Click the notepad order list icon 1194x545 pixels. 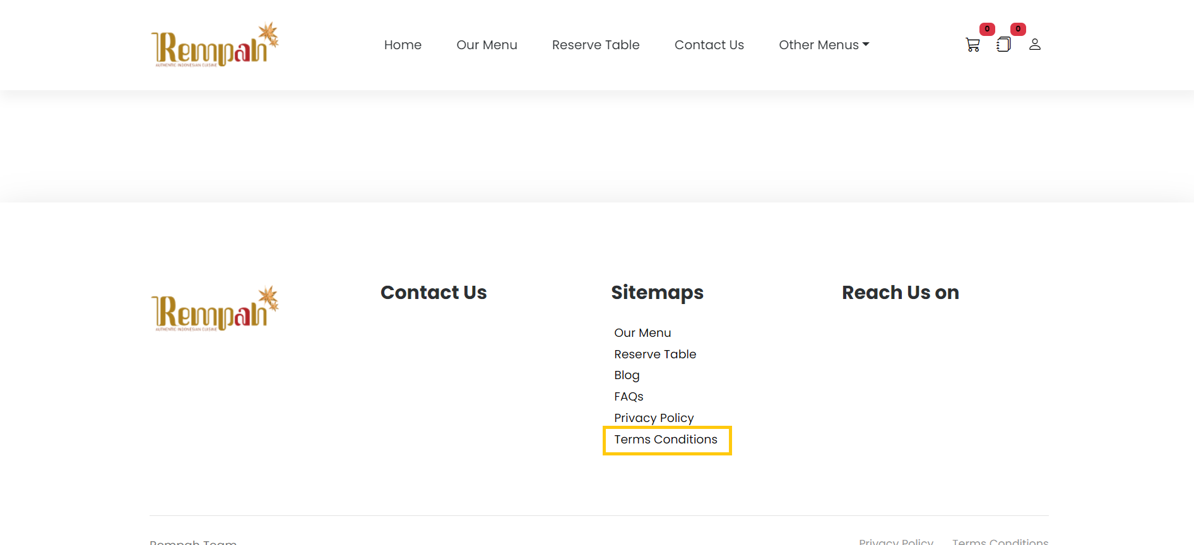(x=1003, y=45)
